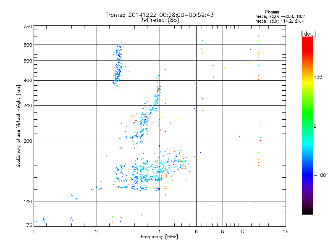Click the '4' x-axis tick label
This screenshot has height=252, width=336.
pos(160,231)
